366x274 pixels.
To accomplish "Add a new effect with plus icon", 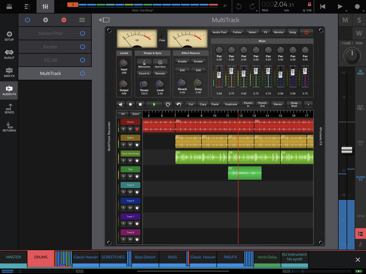I will [45, 20].
